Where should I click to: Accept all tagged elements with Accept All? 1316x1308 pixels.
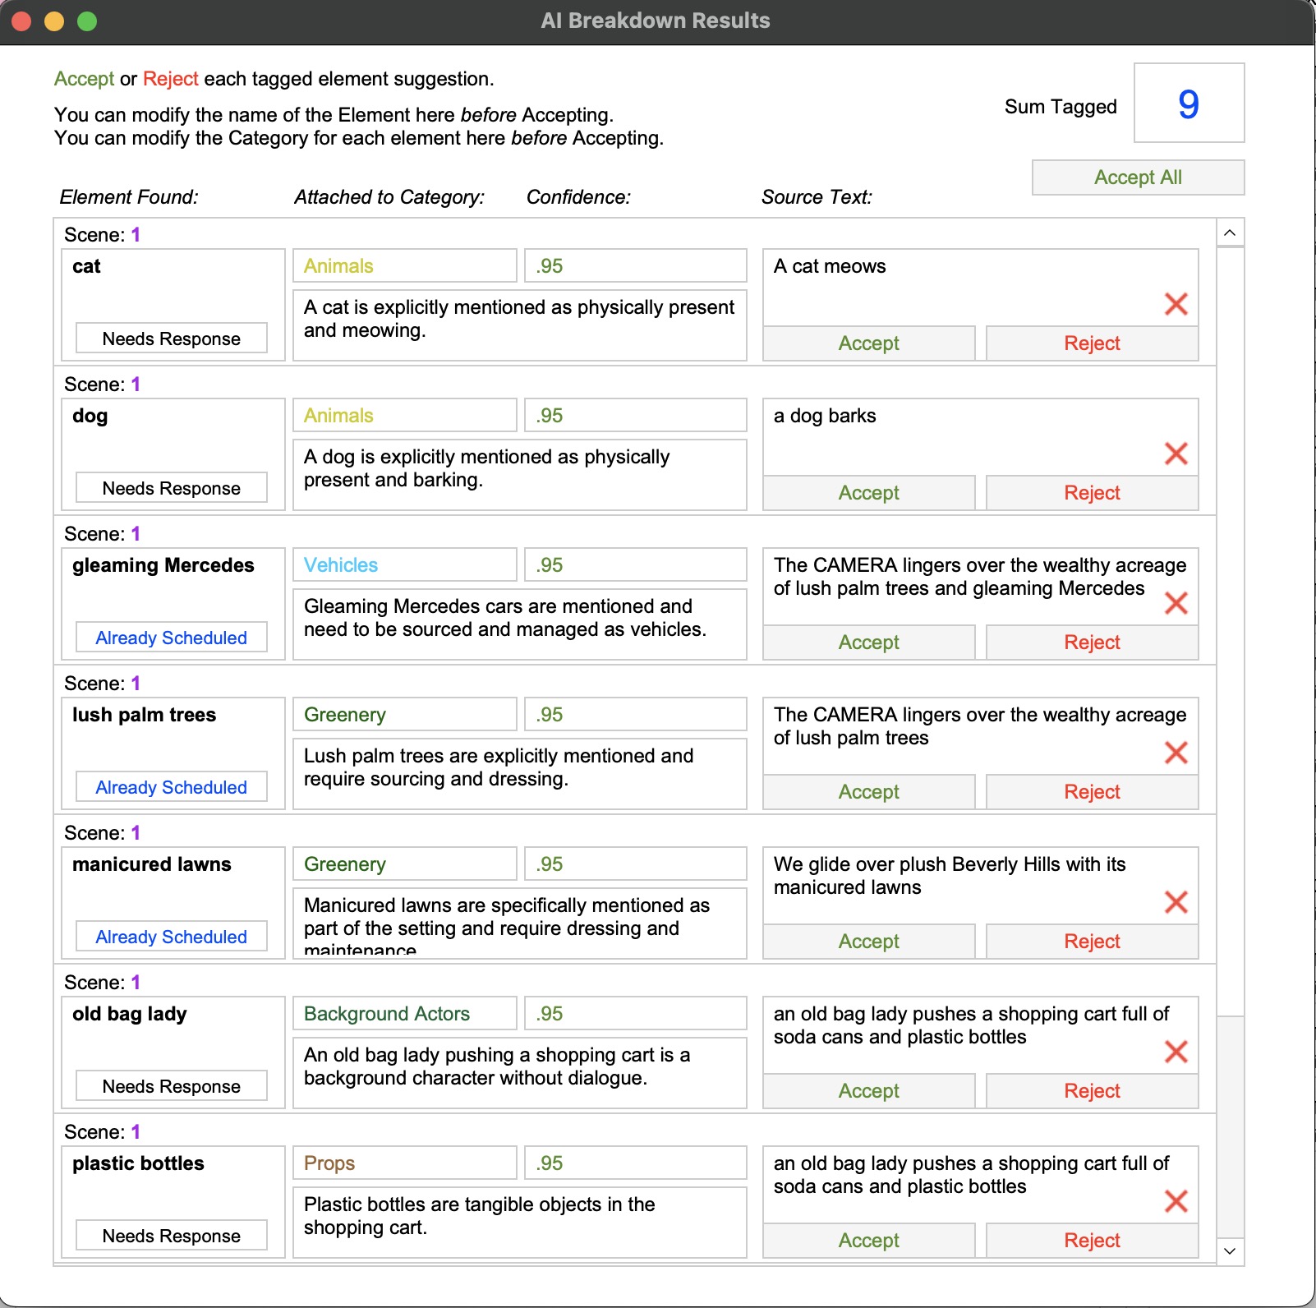(1138, 177)
